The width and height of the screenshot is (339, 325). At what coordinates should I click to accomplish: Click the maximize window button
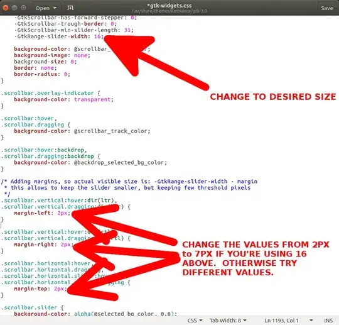[x=23, y=8]
